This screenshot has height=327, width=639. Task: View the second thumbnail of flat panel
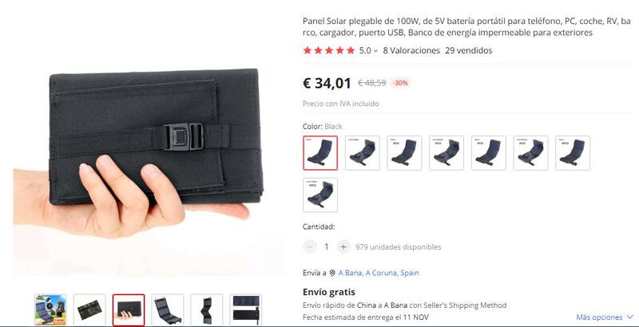(89, 310)
